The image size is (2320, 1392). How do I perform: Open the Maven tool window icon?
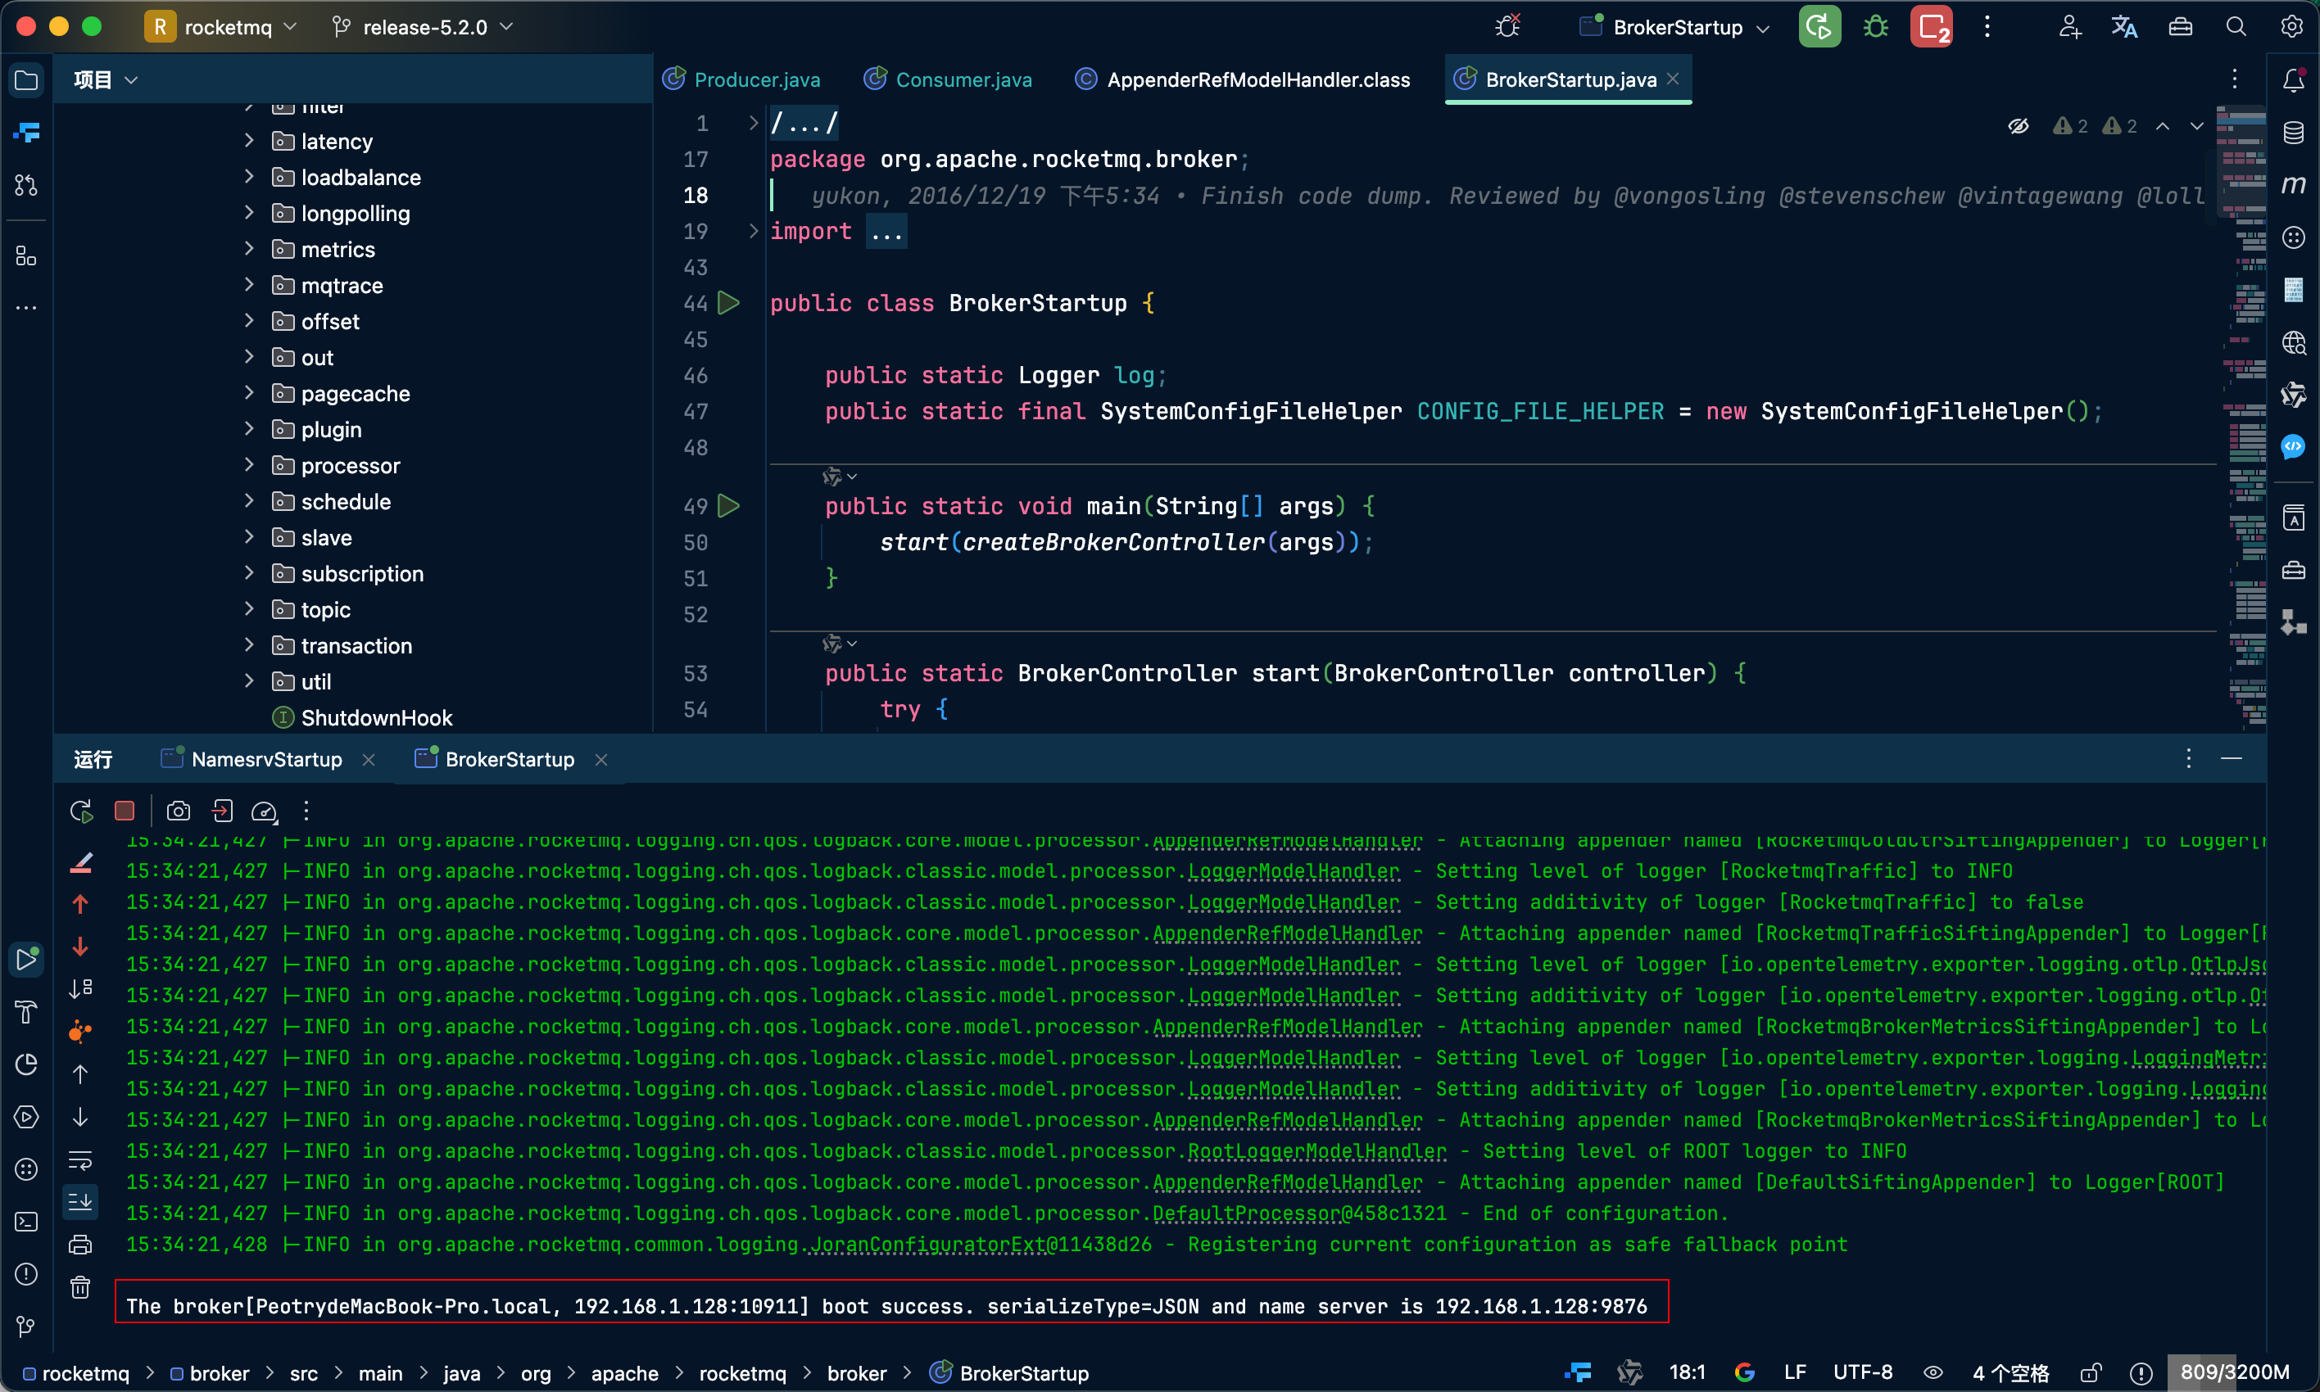coord(2294,185)
